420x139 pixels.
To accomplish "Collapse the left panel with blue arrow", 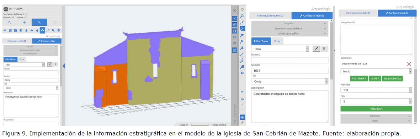I will click(x=64, y=66).
